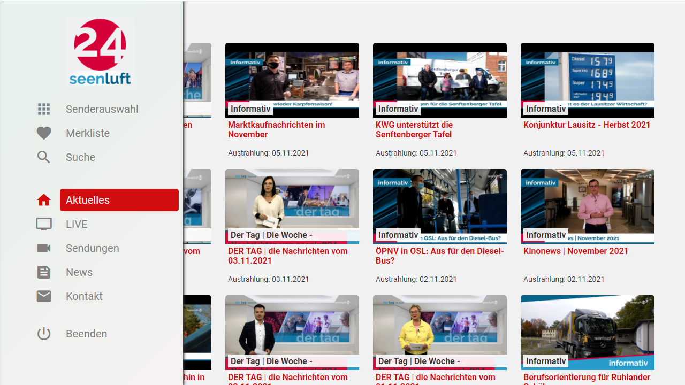Click the Kontakt envelope icon
This screenshot has height=385, width=685.
tap(44, 296)
